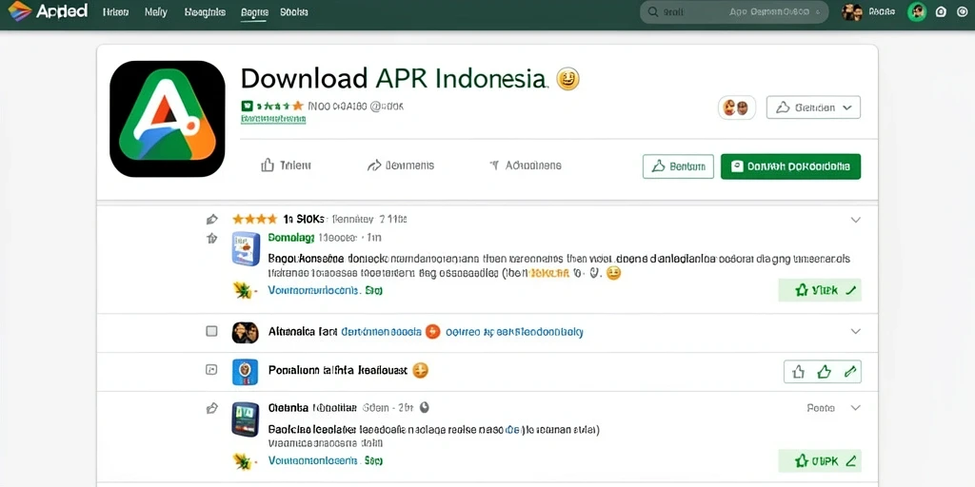The height and width of the screenshot is (487, 975).
Task: Click the blue avatar in Ponalionn row
Action: 245,372
